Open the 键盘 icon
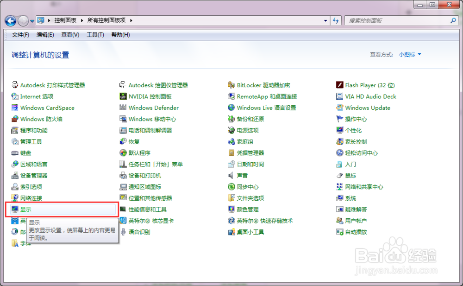463x286 pixels. click(x=15, y=153)
